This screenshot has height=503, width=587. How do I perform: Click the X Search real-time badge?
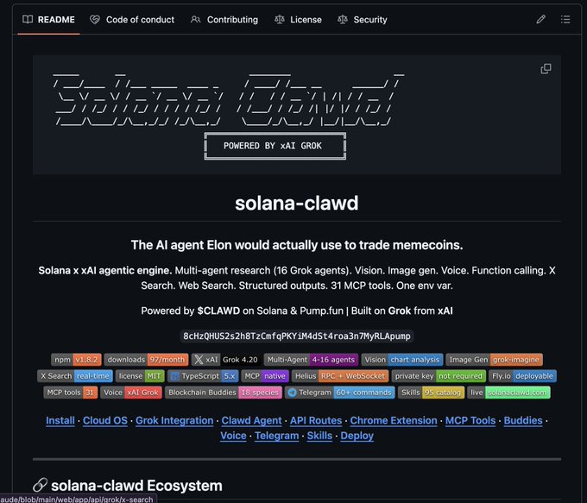pos(75,376)
